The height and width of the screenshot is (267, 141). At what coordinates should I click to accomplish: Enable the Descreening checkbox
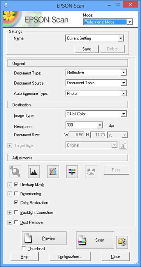tap(16, 194)
